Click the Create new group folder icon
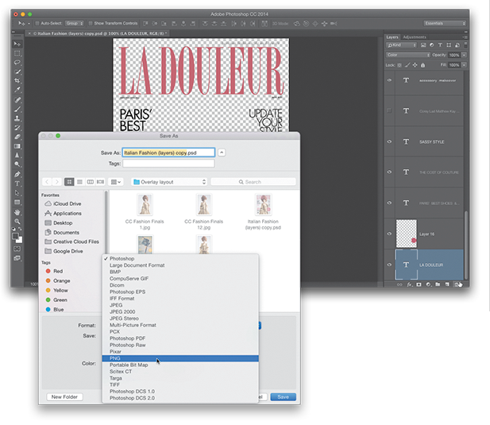This screenshot has width=490, height=425. (438, 284)
